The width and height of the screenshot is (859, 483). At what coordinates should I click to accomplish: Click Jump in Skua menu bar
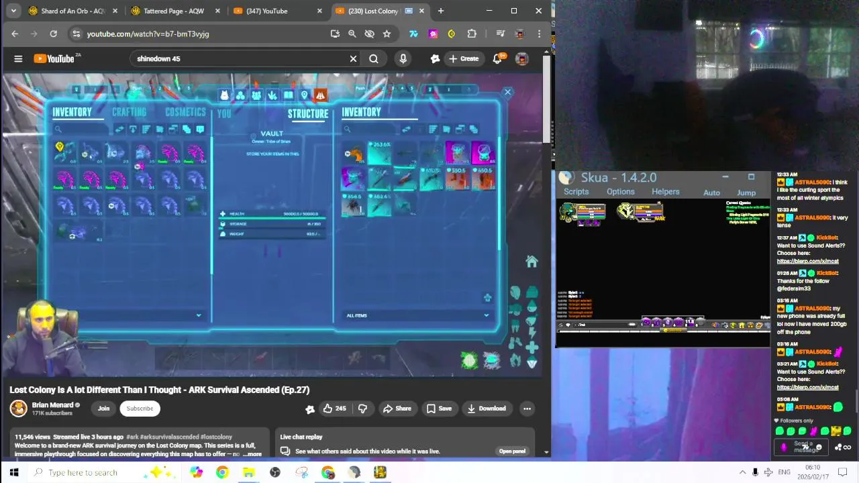746,193
